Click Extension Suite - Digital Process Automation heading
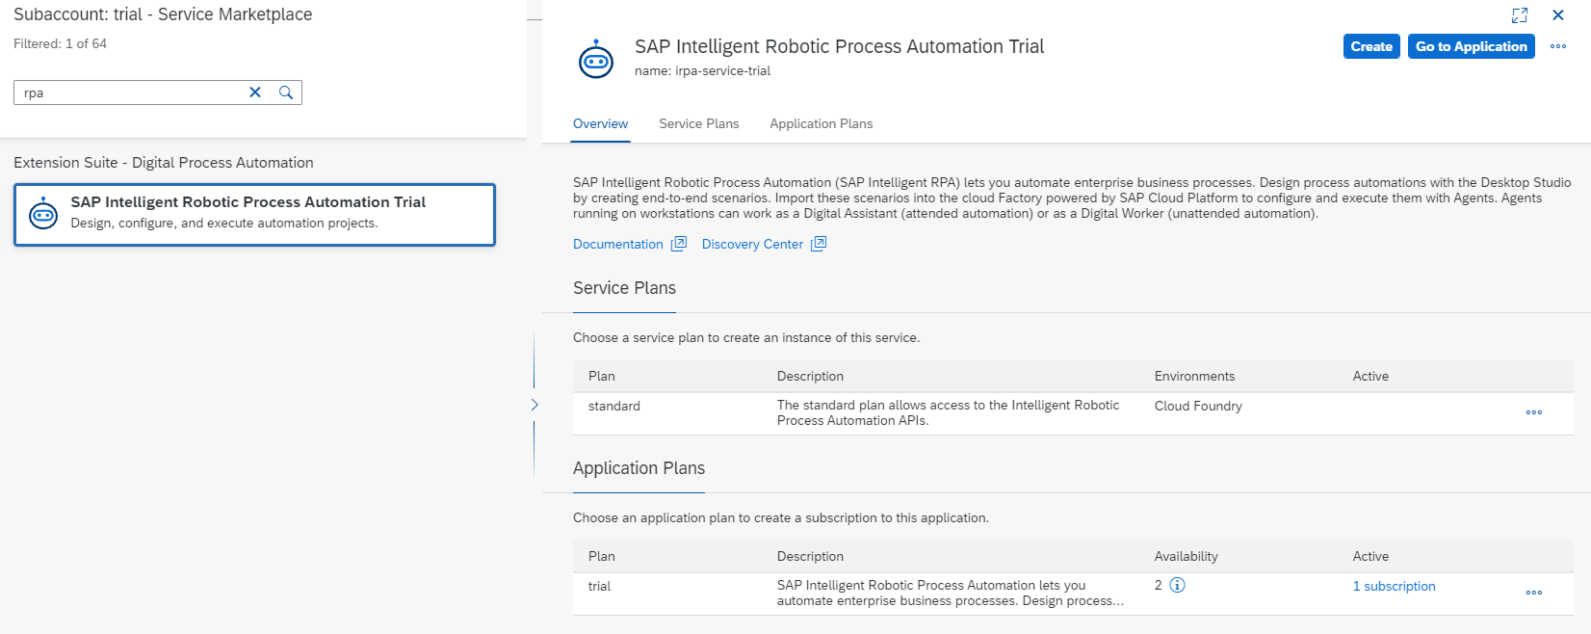 tap(164, 163)
